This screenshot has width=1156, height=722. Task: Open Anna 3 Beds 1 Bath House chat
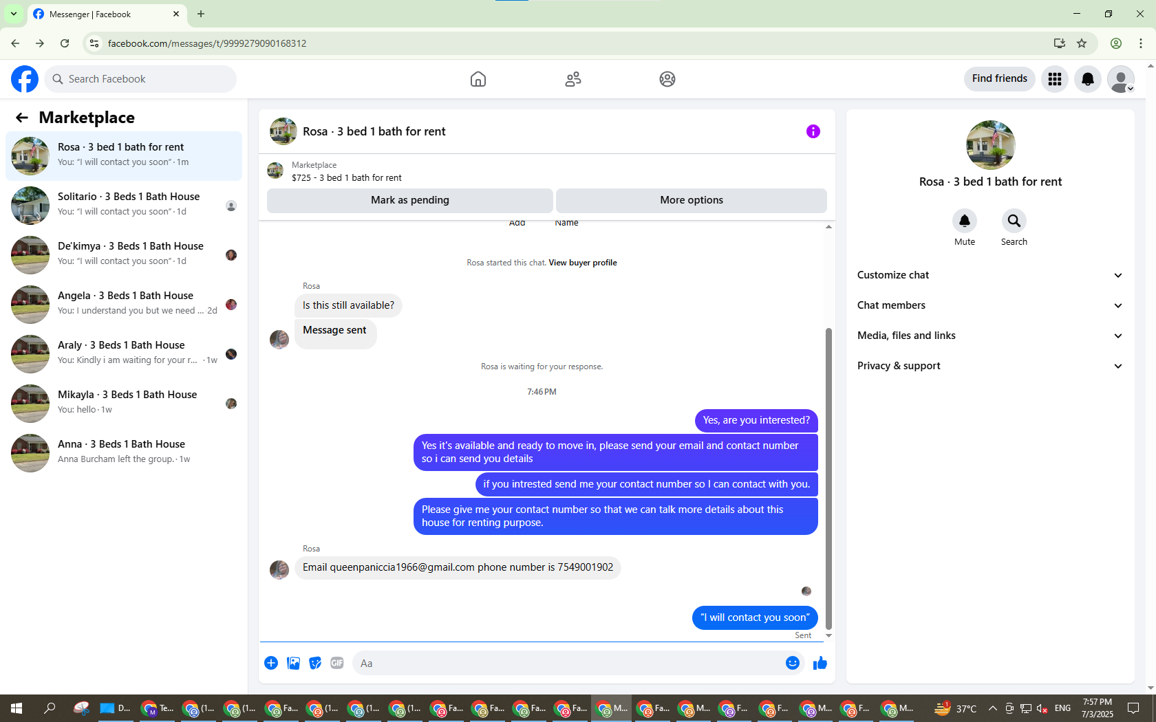pyautogui.click(x=124, y=453)
